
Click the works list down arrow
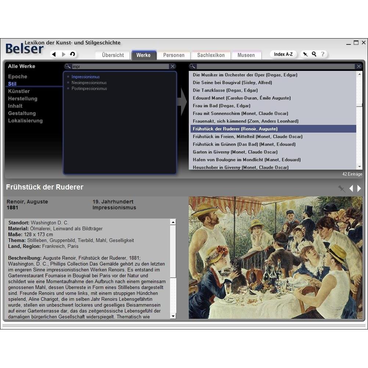359,167
